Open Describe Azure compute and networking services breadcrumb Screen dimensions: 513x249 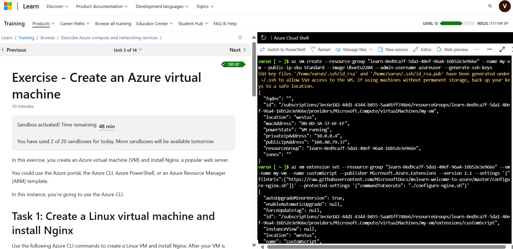(109, 38)
